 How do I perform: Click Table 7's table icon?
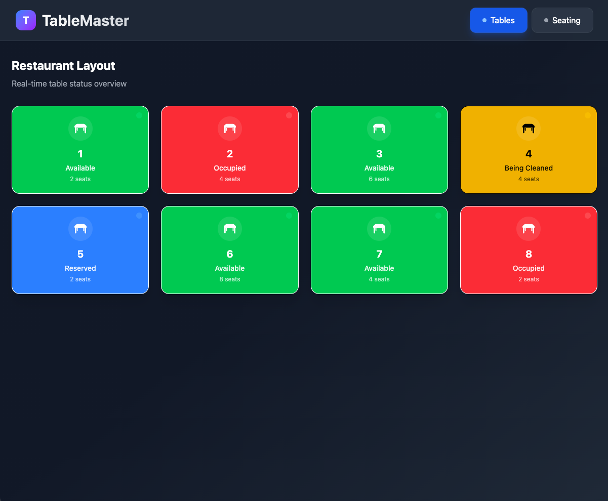pyautogui.click(x=379, y=228)
